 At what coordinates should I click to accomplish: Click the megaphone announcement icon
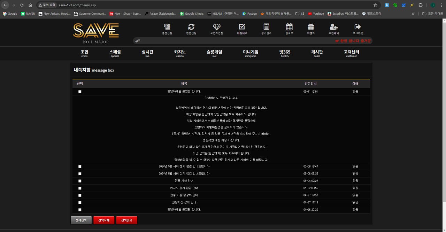(x=138, y=41)
